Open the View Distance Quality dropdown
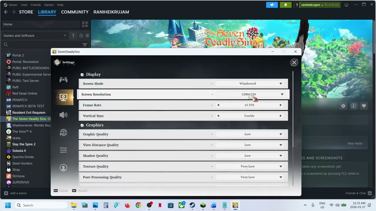Viewport: 376px width, 211px height. pyautogui.click(x=249, y=145)
